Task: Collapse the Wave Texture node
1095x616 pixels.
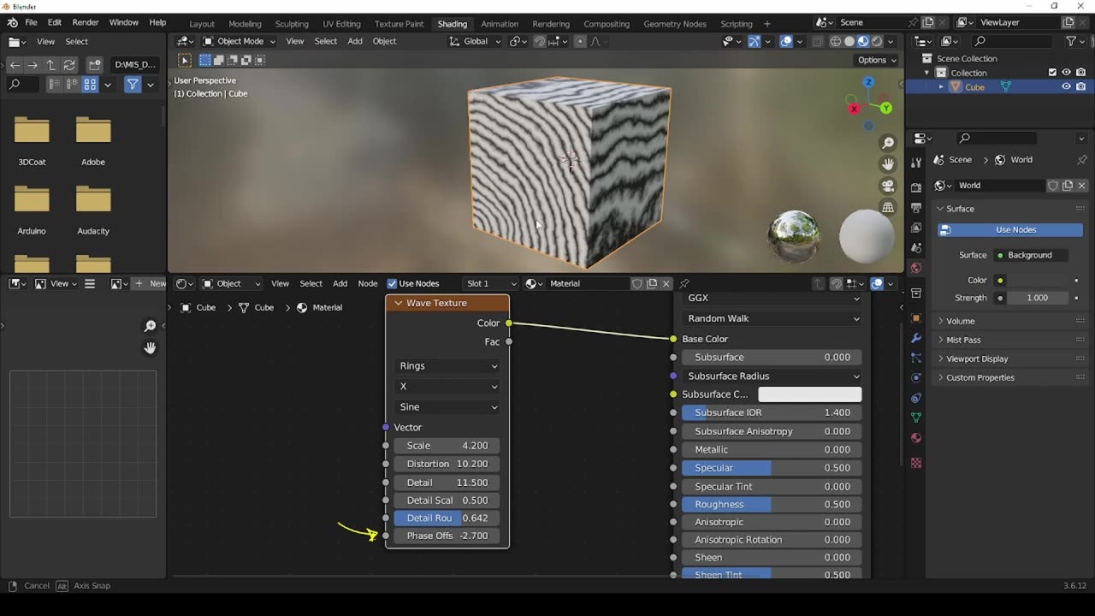Action: (x=398, y=303)
